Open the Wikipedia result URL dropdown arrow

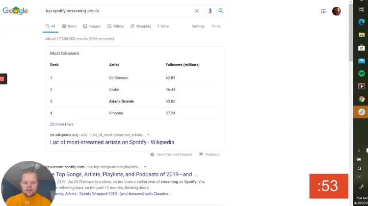tap(149, 135)
